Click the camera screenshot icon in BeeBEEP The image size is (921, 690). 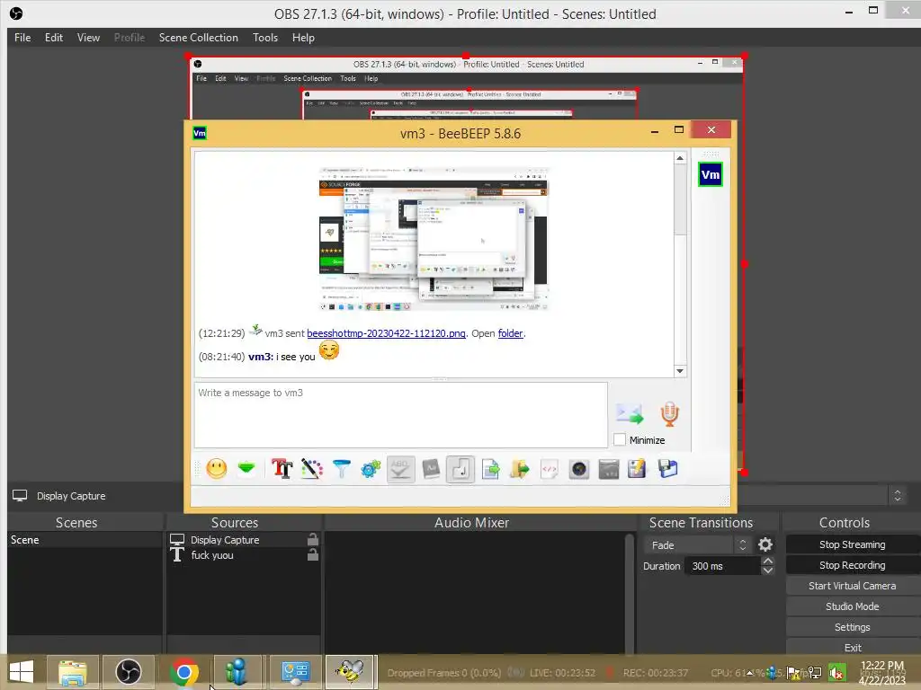(x=579, y=469)
